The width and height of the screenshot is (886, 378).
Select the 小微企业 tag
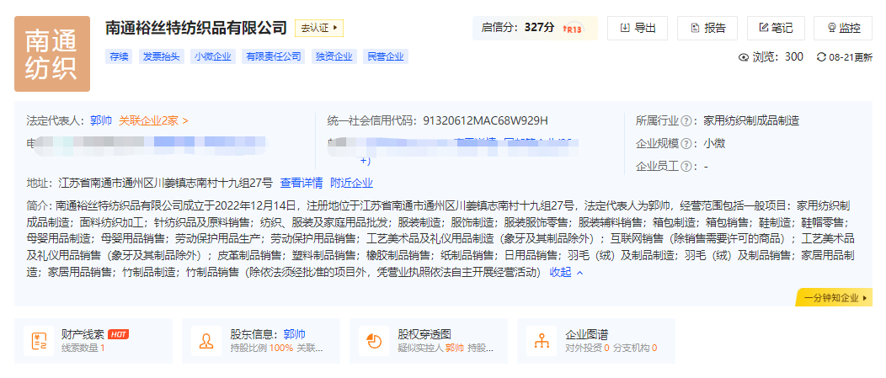(213, 56)
